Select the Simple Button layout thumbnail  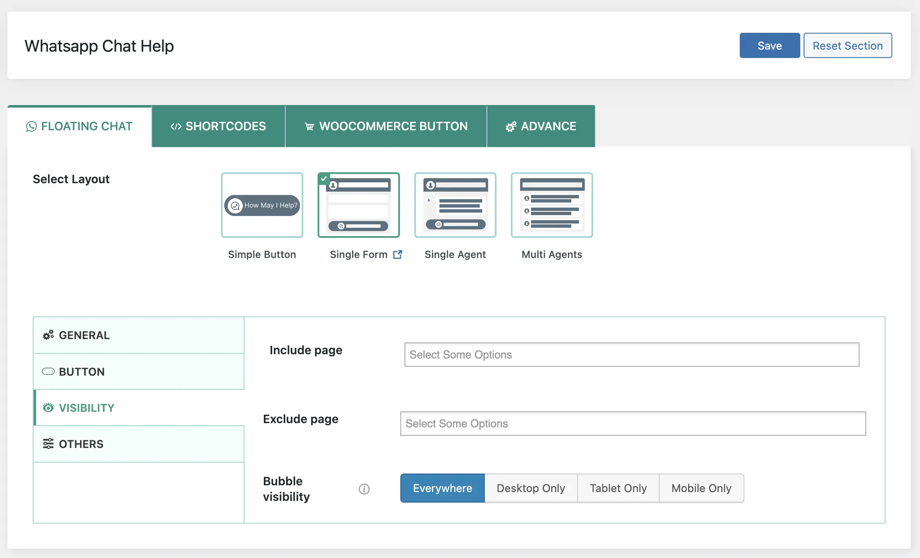[x=262, y=205]
